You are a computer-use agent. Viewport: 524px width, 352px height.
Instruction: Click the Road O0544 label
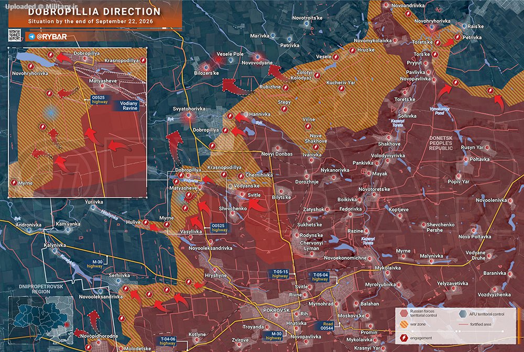(327, 326)
